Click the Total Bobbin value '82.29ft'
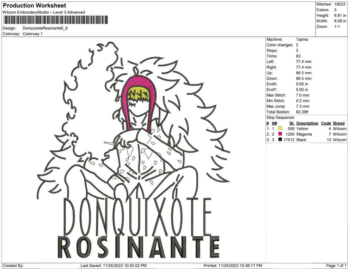 (x=302, y=112)
